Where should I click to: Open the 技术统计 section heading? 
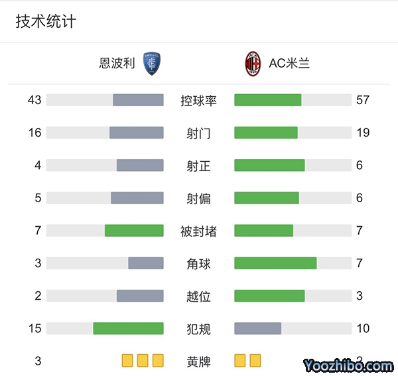(x=46, y=21)
